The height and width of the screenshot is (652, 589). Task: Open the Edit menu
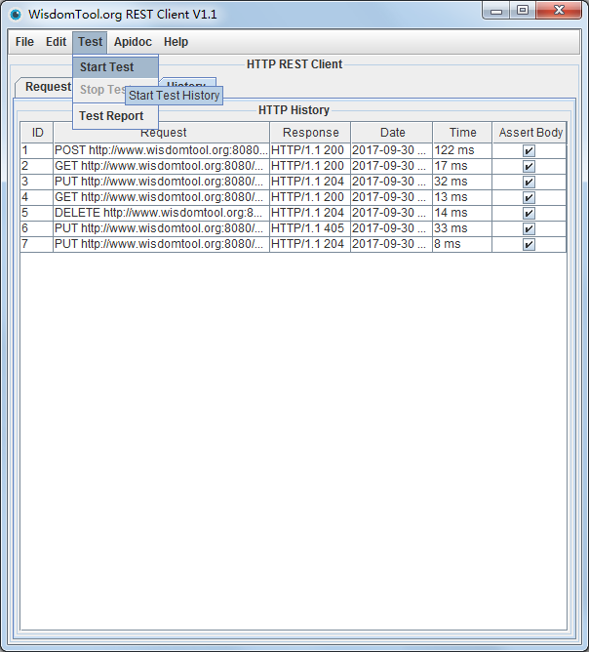tap(57, 42)
